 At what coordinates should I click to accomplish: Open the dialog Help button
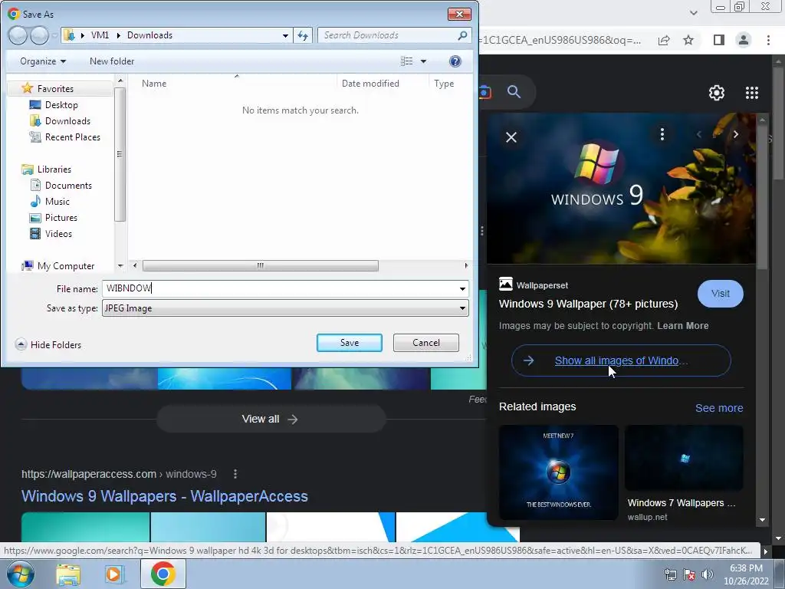coord(455,61)
